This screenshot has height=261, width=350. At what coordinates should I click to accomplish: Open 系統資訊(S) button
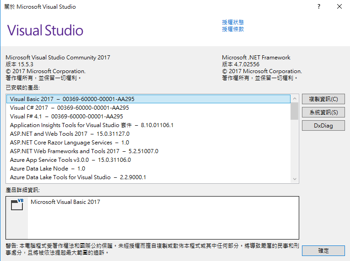(x=323, y=112)
